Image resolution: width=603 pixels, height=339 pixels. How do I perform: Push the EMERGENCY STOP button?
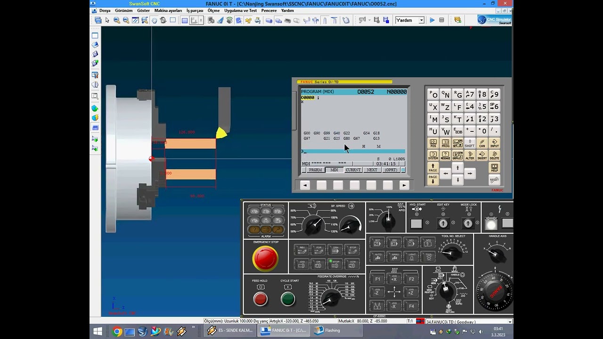coord(265,258)
